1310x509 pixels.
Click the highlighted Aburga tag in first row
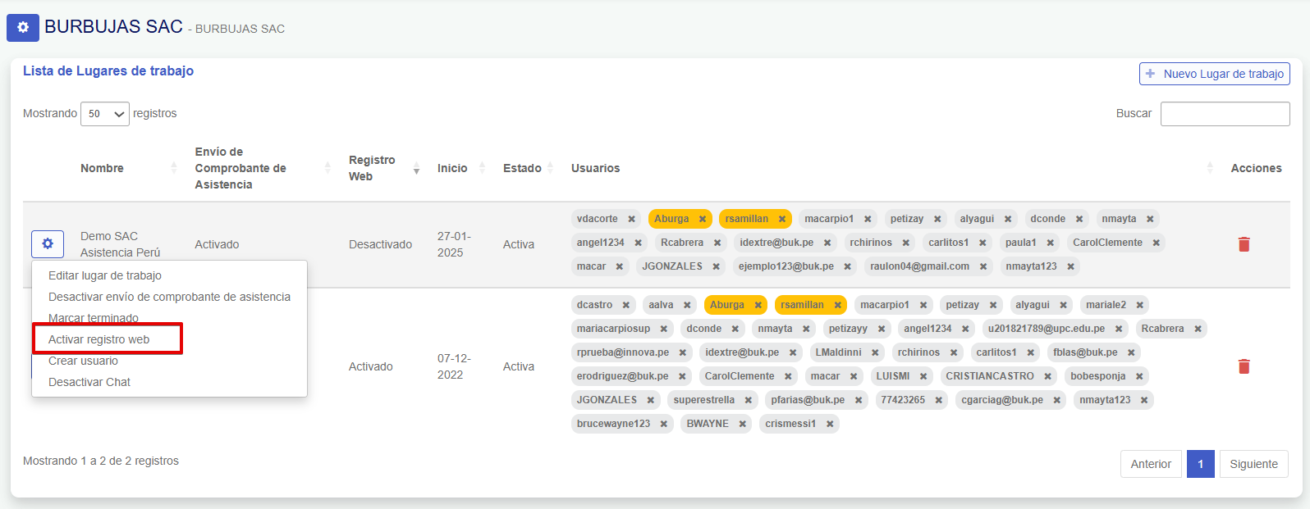tap(671, 219)
